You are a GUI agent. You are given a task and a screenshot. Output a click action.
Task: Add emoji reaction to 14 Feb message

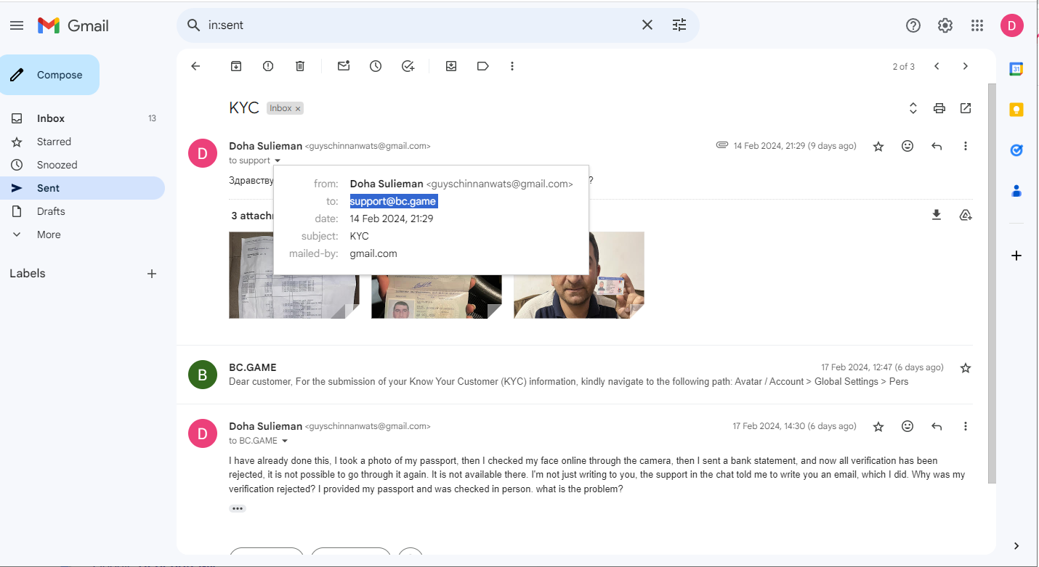[x=907, y=146]
